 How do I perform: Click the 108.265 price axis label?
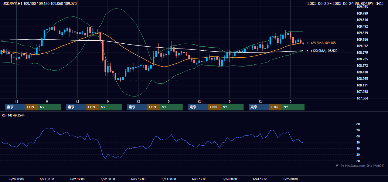pyautogui.click(x=362, y=79)
